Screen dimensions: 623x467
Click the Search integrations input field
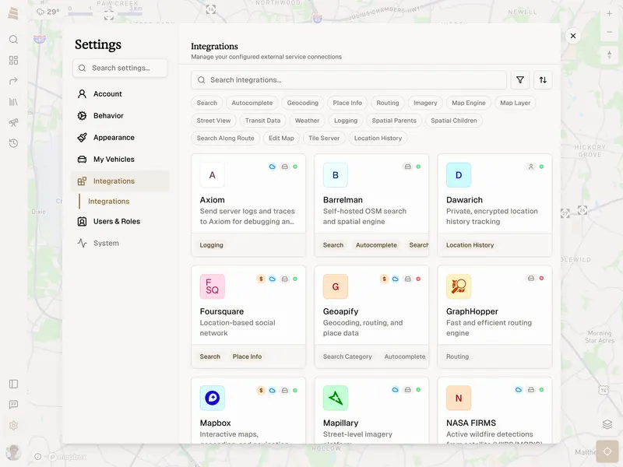348,80
